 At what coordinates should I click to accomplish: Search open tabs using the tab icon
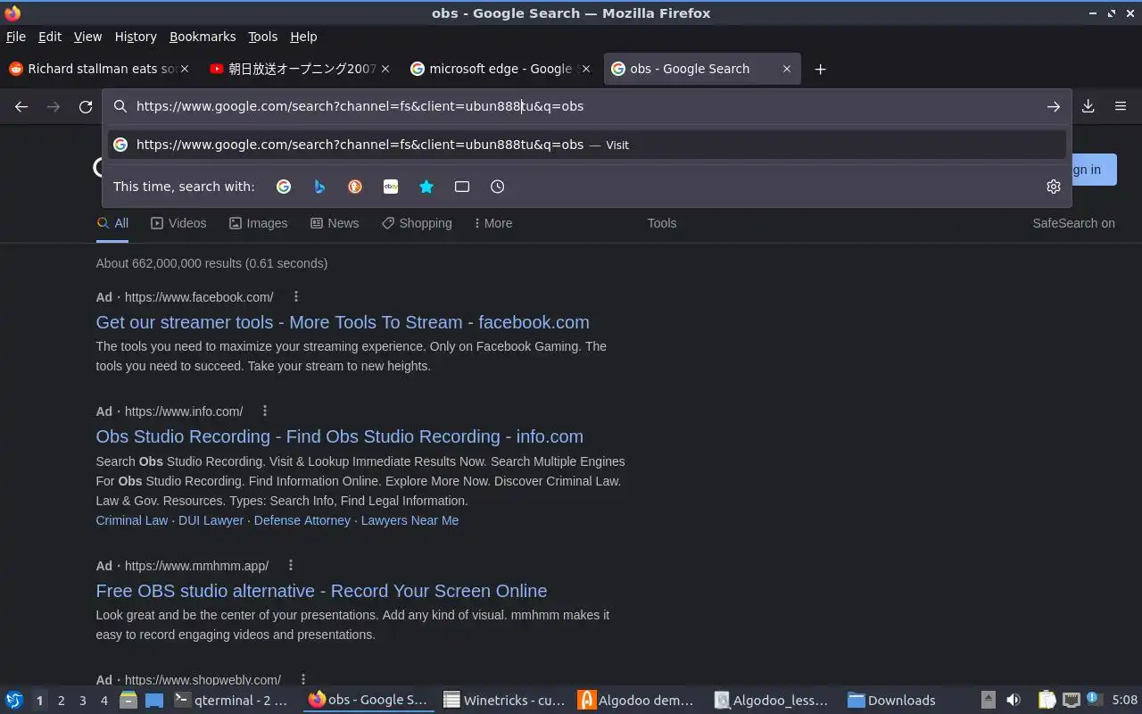pyautogui.click(x=462, y=187)
